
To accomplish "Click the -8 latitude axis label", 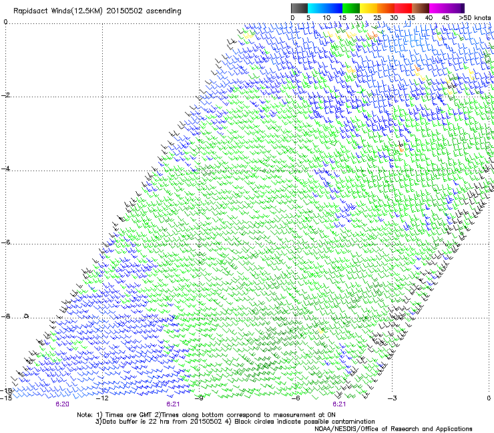I will pos(5,316).
